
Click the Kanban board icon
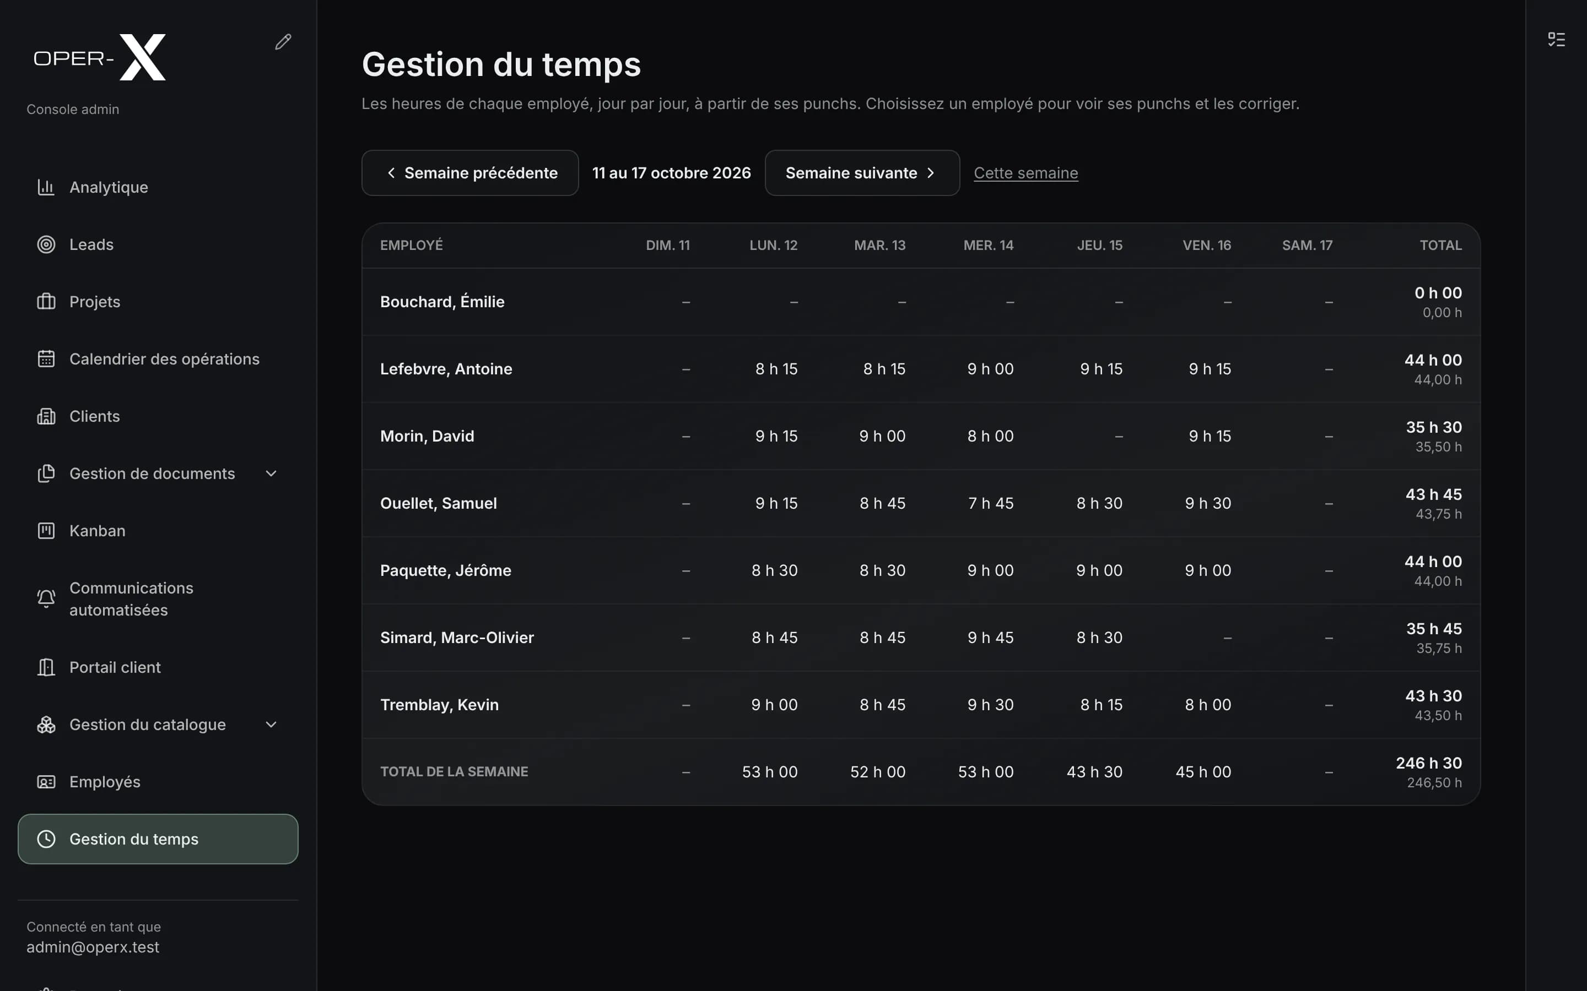tap(46, 531)
